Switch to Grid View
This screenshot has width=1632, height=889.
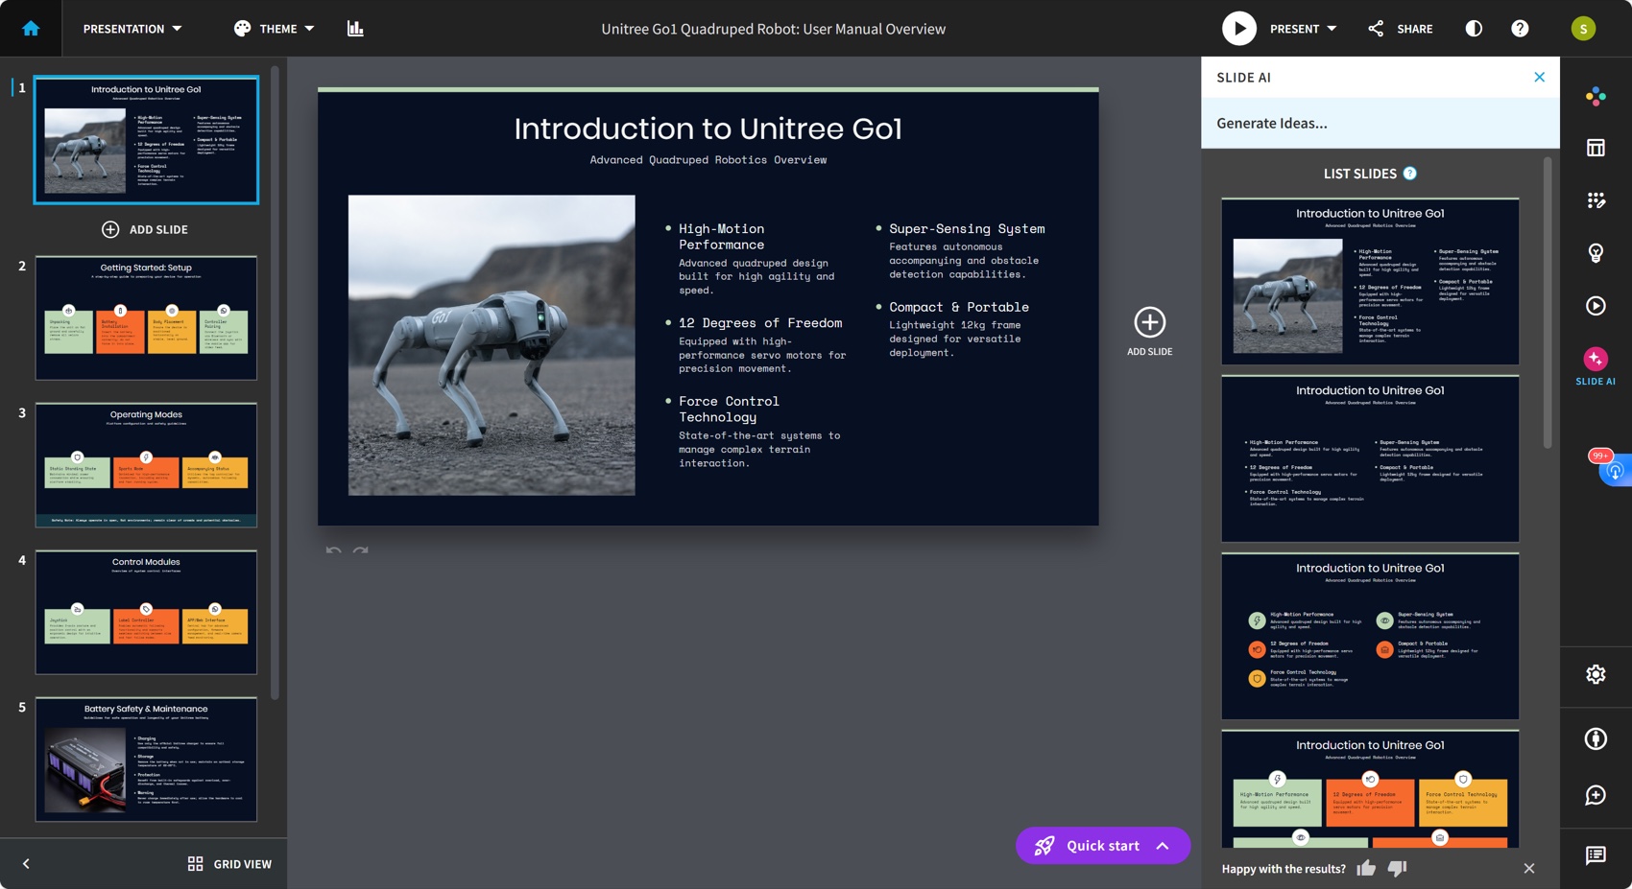[229, 864]
